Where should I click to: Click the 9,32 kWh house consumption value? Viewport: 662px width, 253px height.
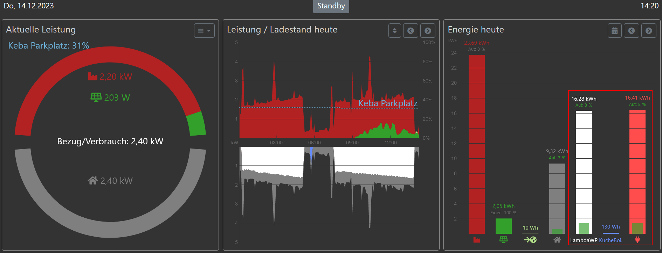pos(557,151)
